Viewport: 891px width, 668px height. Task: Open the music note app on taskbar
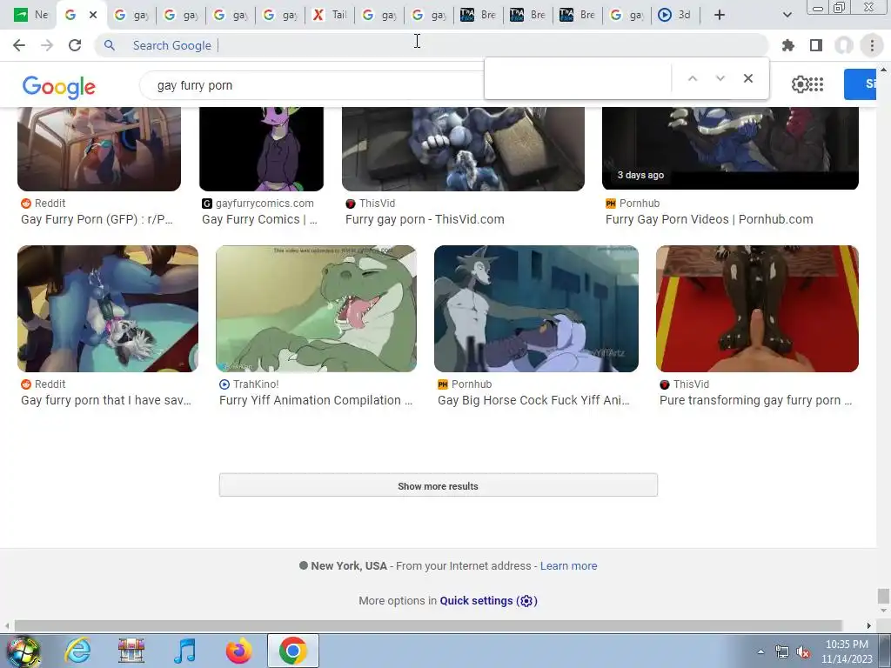(x=184, y=651)
